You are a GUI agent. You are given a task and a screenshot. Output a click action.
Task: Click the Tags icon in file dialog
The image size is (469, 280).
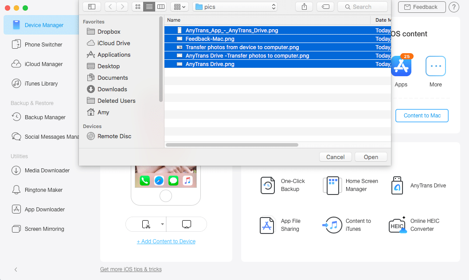[x=325, y=7]
